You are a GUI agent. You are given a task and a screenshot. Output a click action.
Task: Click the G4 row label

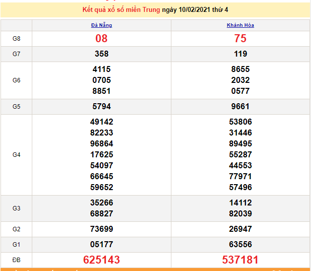[16, 154]
